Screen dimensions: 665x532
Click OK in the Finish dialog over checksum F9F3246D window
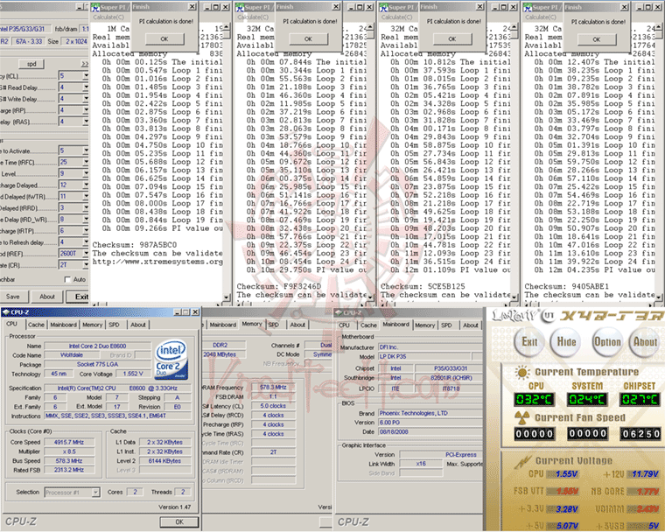click(308, 39)
